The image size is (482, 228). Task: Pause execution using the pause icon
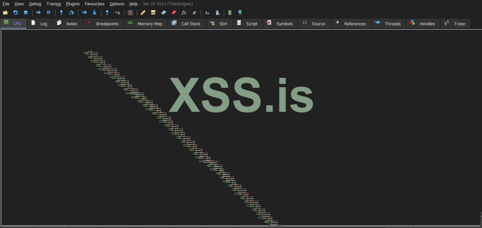[x=49, y=13]
